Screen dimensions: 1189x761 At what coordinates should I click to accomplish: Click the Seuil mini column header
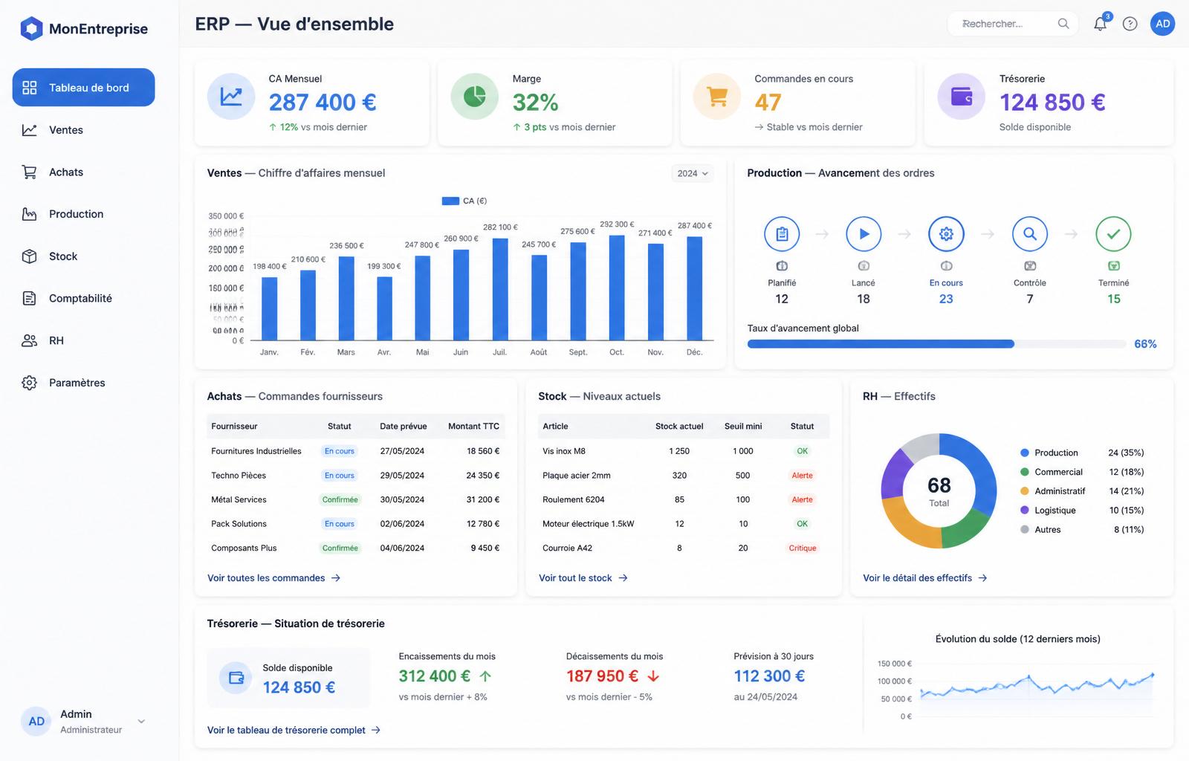[x=743, y=427]
